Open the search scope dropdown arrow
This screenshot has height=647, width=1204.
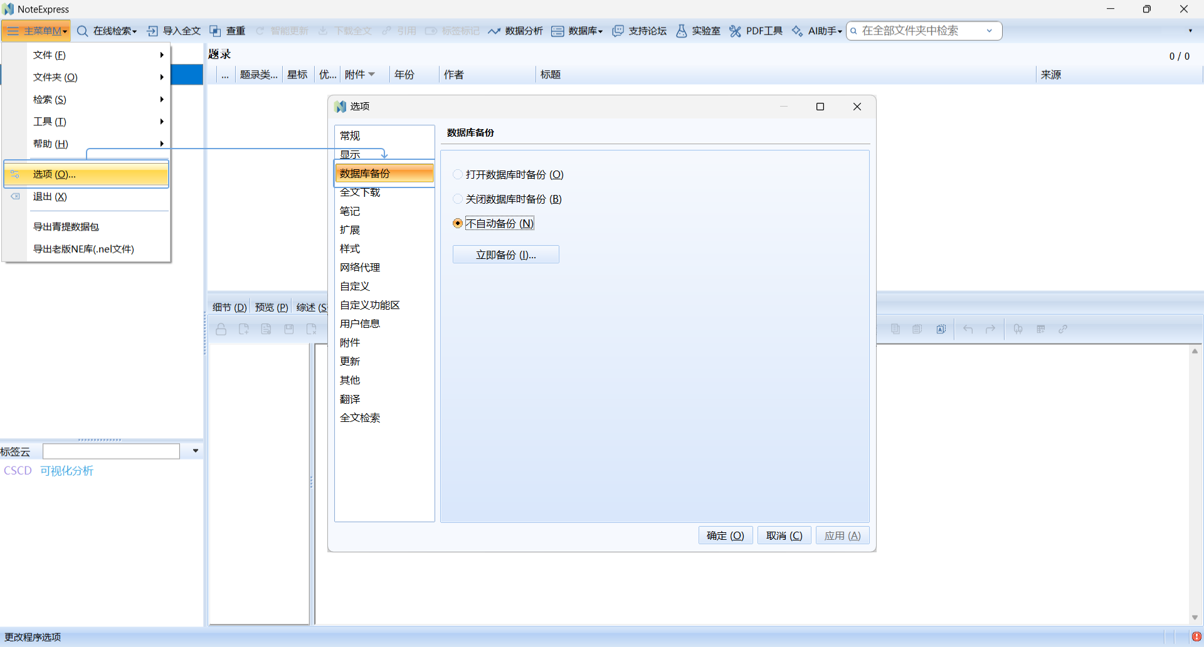990,31
